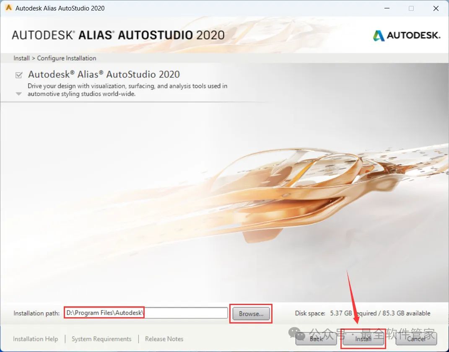Toggle the Autodesk Alias AutoStudio 2020 checkbox
This screenshot has height=352, width=449.
19,75
